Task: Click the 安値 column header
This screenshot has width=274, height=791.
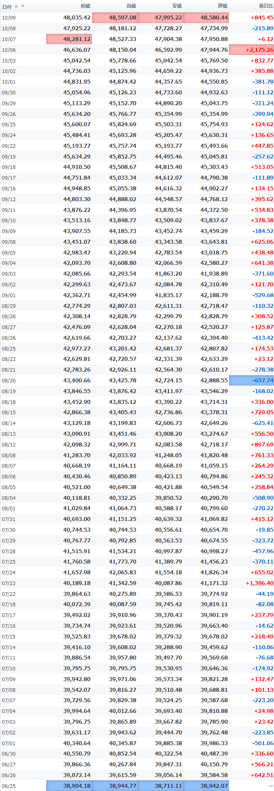Action: [177, 6]
